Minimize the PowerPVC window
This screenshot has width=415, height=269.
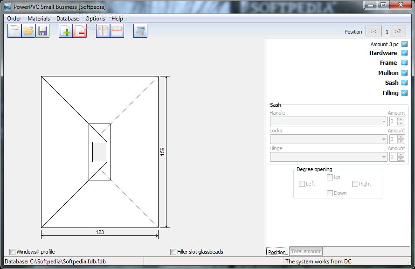point(371,5)
